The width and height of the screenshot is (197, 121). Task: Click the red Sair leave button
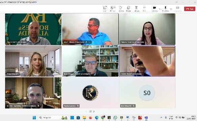coord(190,9)
